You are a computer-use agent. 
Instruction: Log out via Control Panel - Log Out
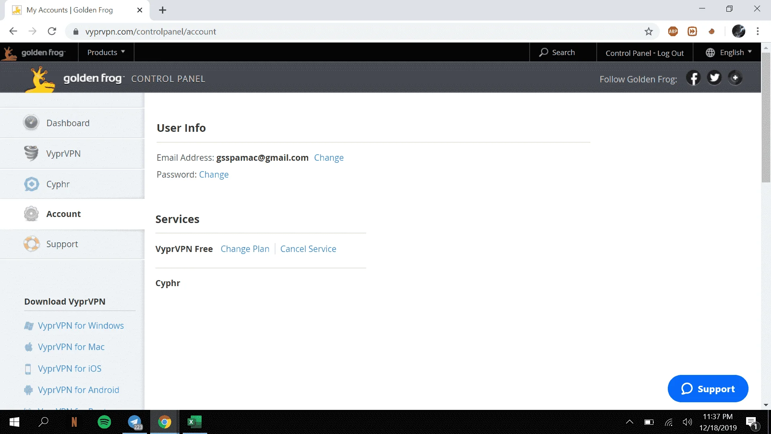(x=645, y=53)
